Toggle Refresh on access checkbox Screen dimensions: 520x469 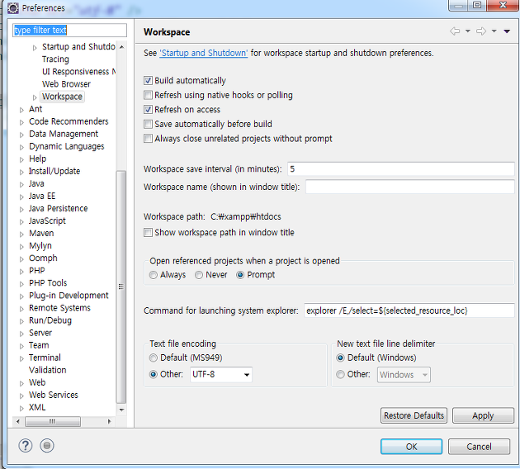[x=148, y=110]
